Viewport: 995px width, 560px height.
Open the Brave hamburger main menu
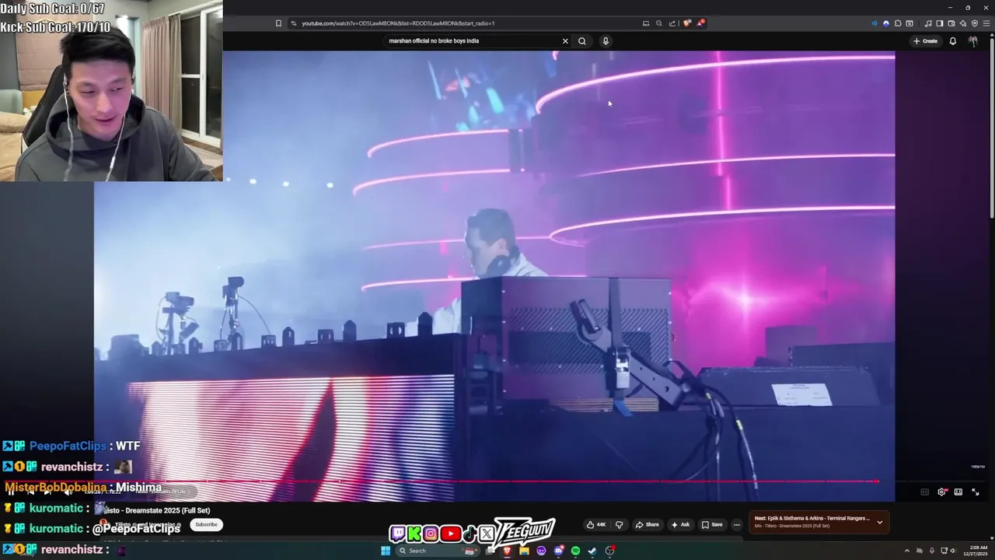tap(986, 23)
